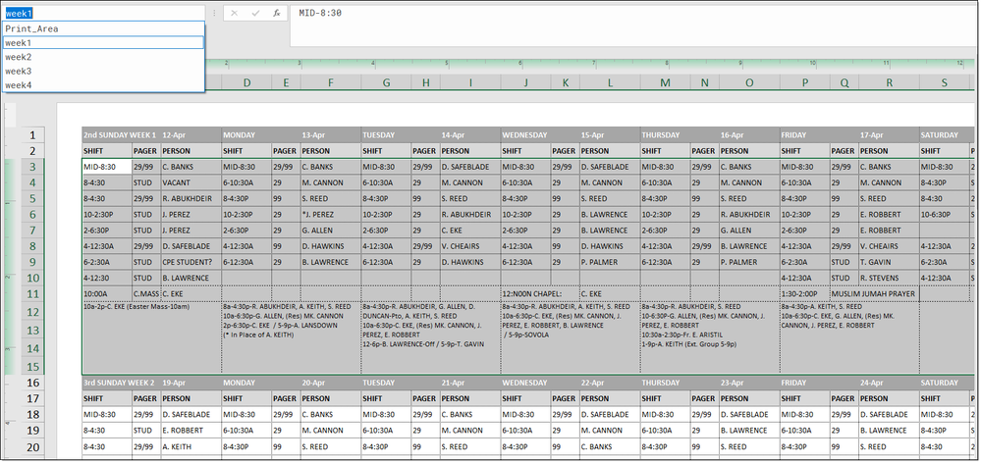Select column D header

pos(246,82)
